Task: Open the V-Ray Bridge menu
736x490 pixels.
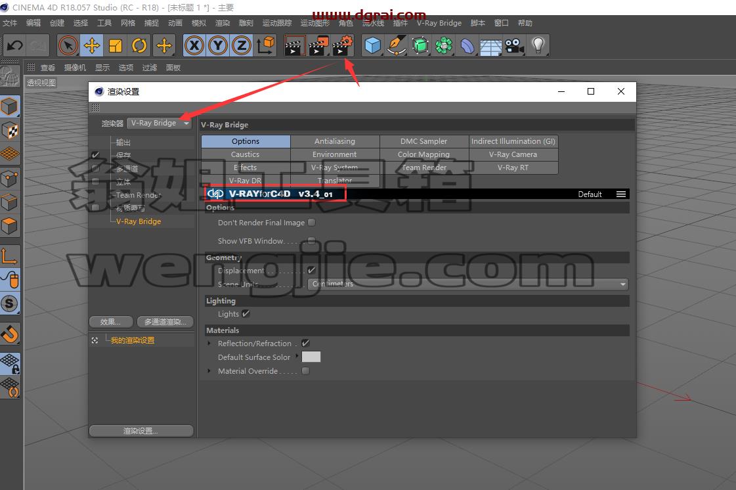Action: click(x=439, y=23)
